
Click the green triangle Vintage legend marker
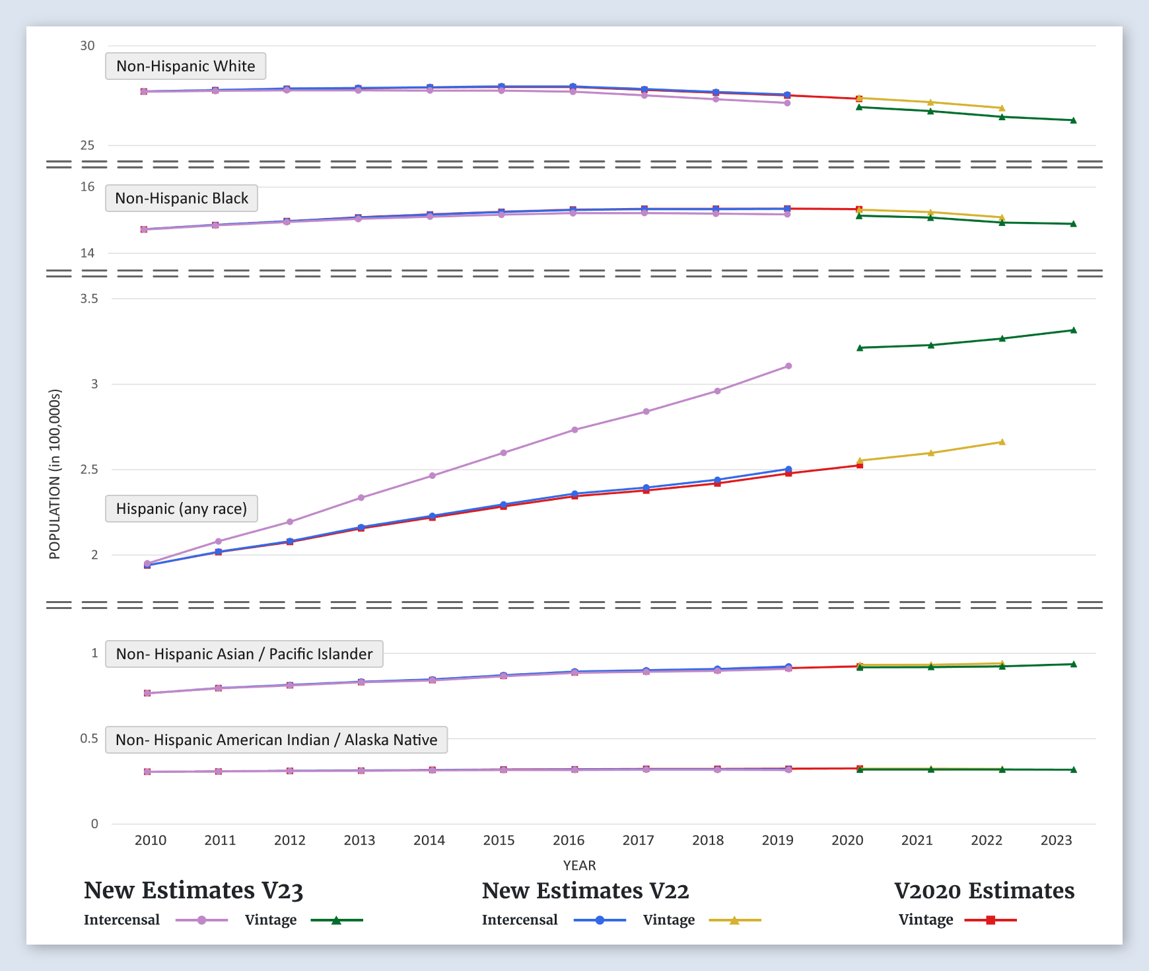336,920
